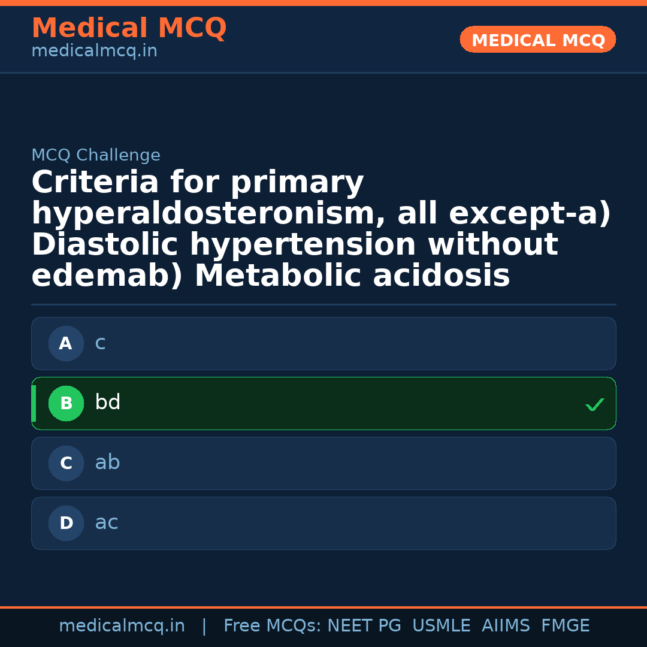The width and height of the screenshot is (647, 647).
Task: Select answer option D labeled 'ac'
Action: click(323, 523)
